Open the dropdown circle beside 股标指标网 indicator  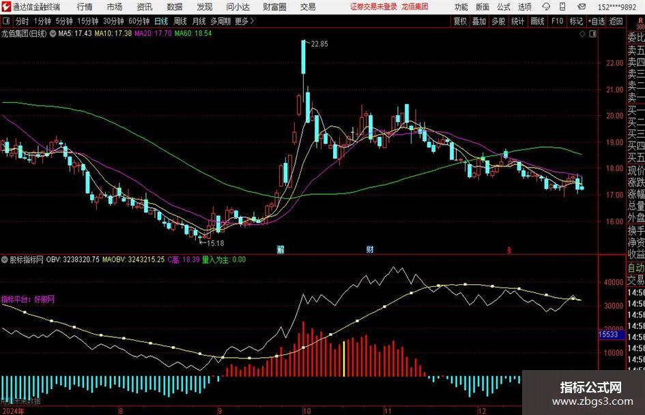[5, 260]
